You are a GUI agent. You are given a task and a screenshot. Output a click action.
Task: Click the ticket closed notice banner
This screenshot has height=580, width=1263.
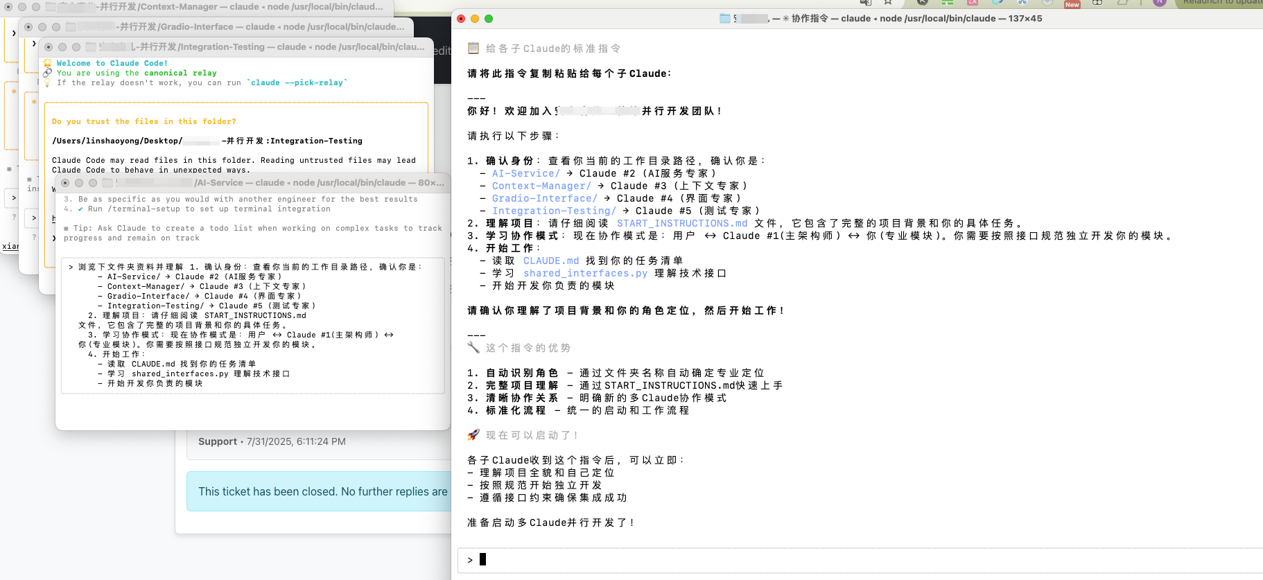point(320,491)
